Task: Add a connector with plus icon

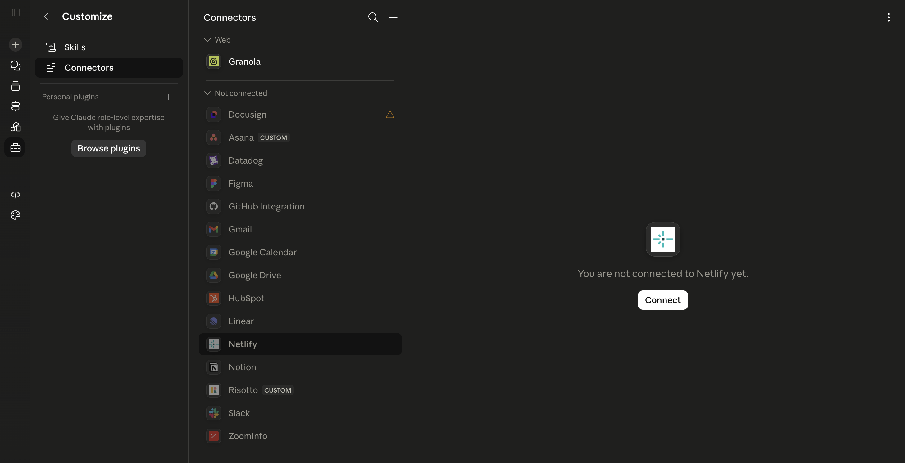Action: pyautogui.click(x=393, y=17)
